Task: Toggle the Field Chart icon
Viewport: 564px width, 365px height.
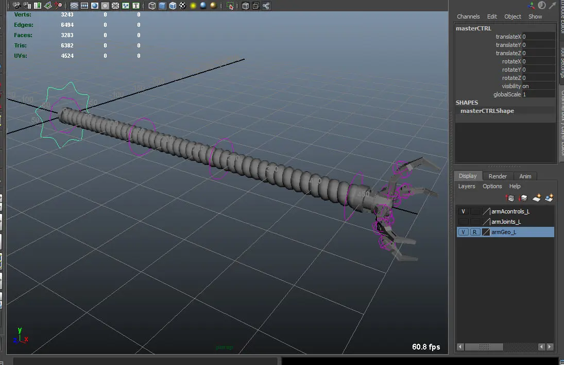Action: [x=115, y=5]
